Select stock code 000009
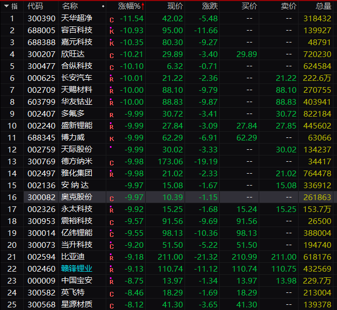The width and height of the screenshot is (337, 310). [x=41, y=281]
